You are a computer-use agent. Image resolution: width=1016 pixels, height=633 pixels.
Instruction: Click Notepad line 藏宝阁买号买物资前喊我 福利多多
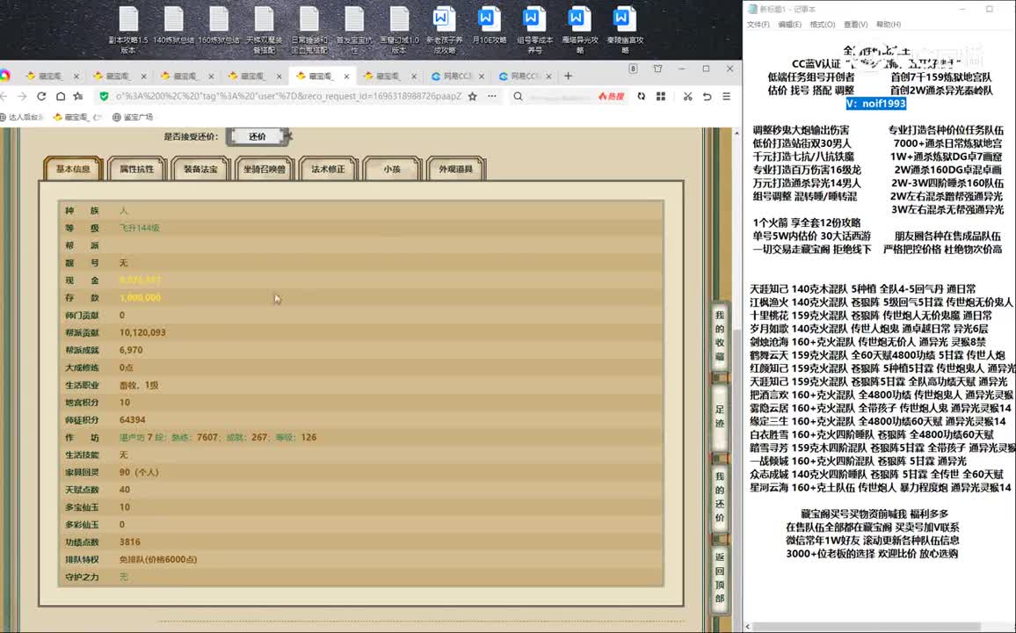tap(874, 513)
